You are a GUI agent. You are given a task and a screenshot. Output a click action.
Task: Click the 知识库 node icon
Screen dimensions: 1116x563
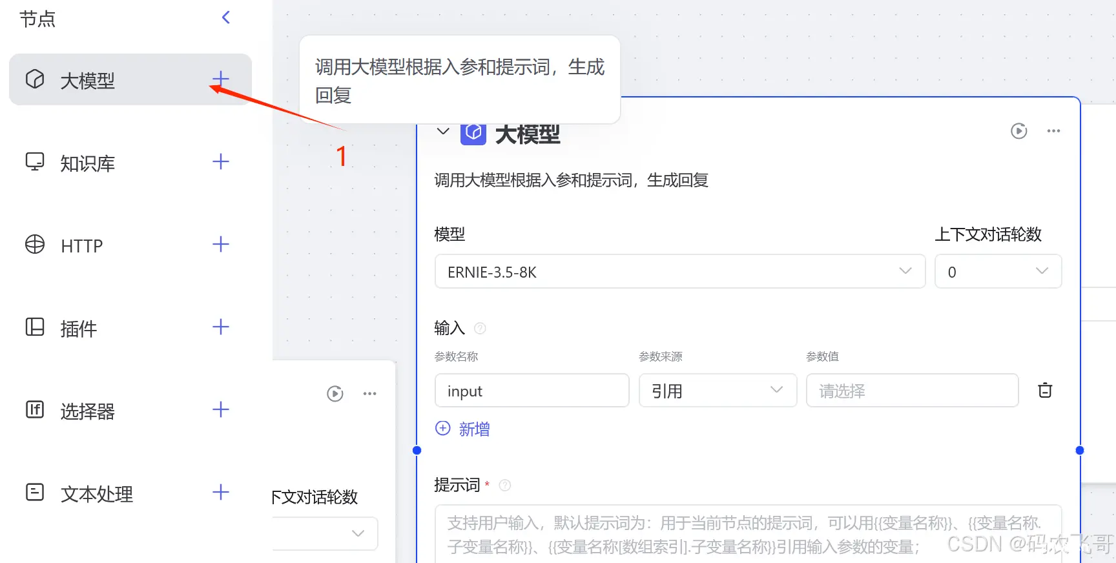[35, 161]
